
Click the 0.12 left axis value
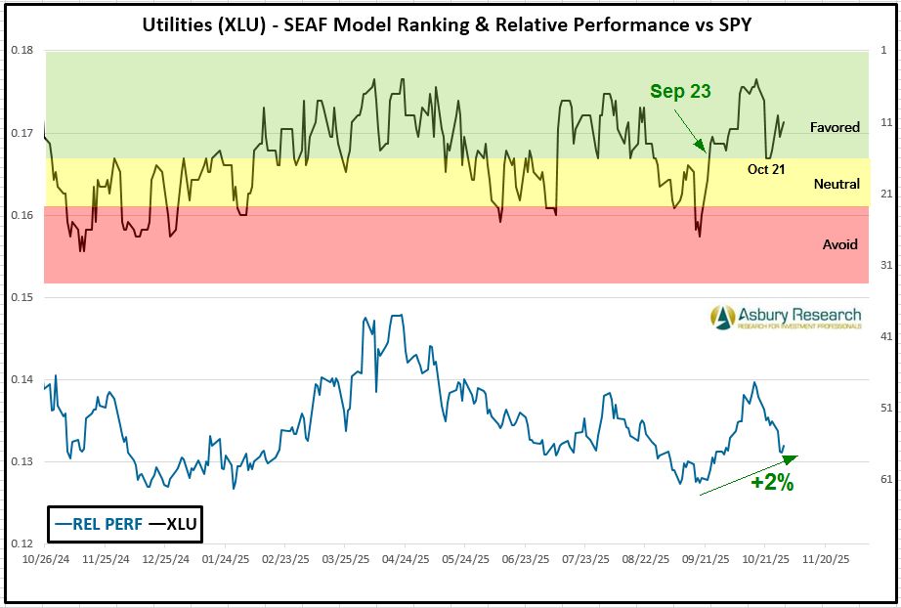[x=21, y=543]
